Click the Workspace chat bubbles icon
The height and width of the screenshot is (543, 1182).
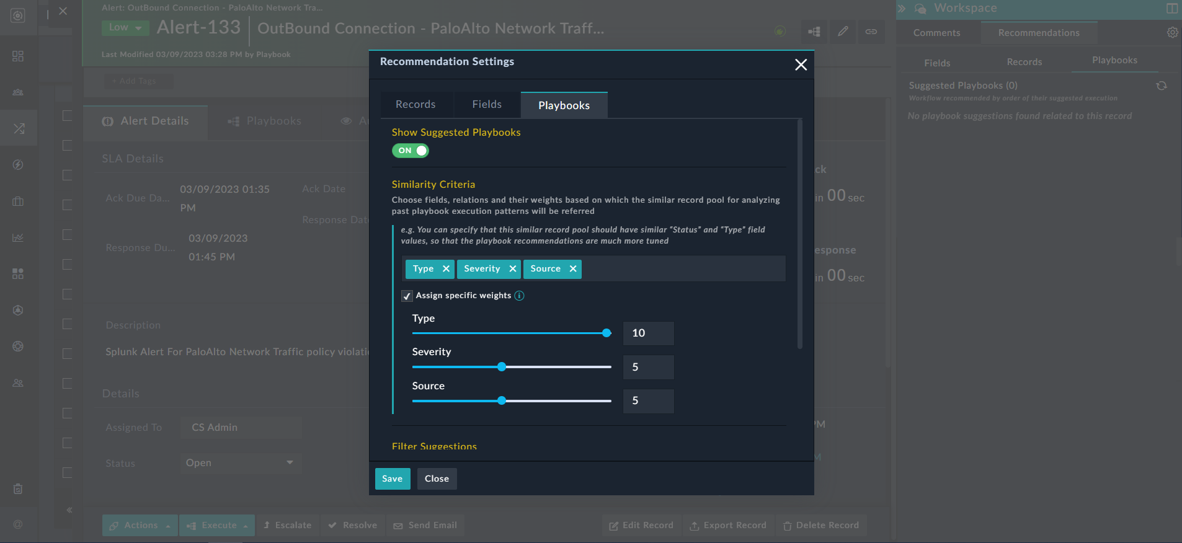coord(920,8)
